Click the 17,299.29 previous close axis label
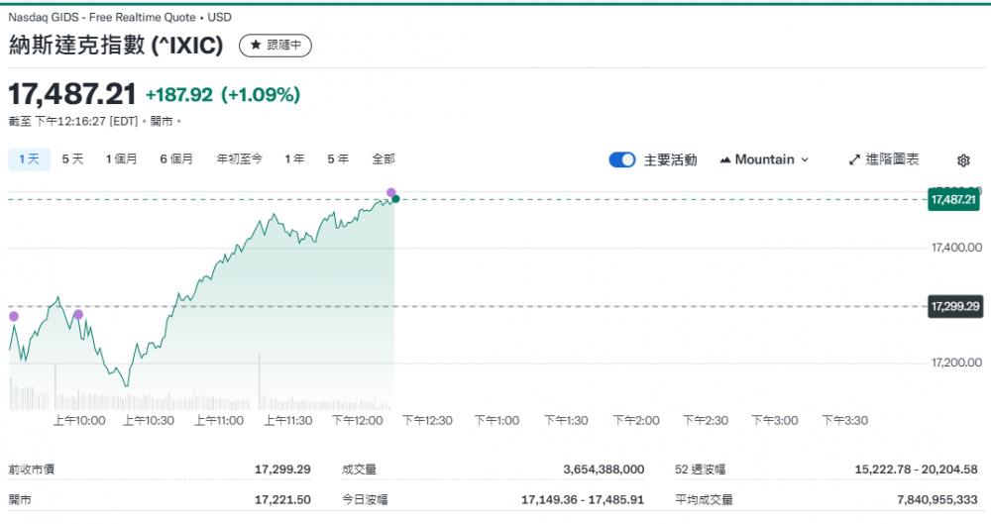 click(x=953, y=307)
